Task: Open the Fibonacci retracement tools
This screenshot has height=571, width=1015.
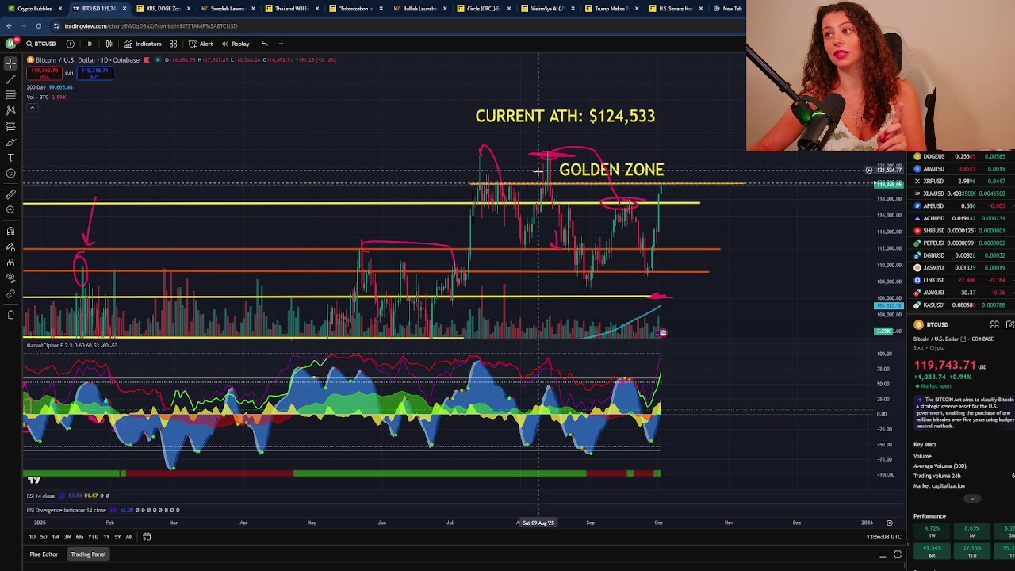Action: pos(10,95)
